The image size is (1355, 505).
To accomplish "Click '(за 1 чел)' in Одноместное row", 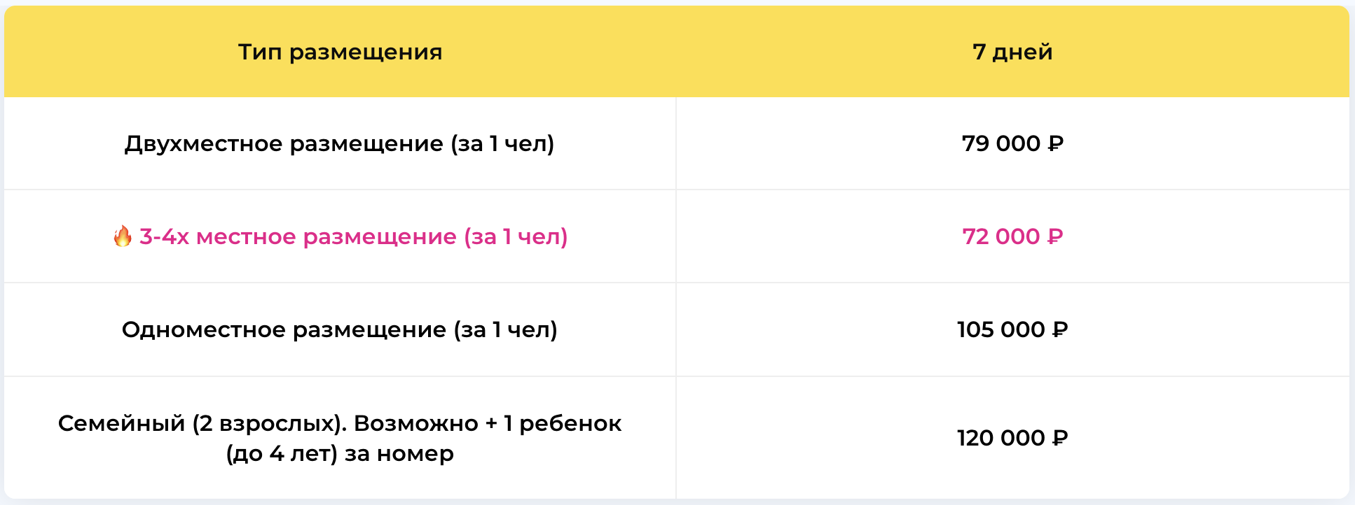I will [x=506, y=329].
